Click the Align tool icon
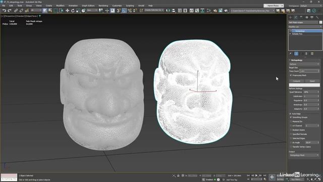The width and height of the screenshot is (323, 182). (x=174, y=11)
